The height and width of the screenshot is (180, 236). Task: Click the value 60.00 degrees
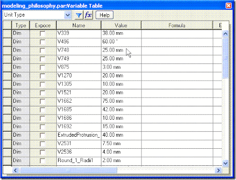tap(121, 42)
